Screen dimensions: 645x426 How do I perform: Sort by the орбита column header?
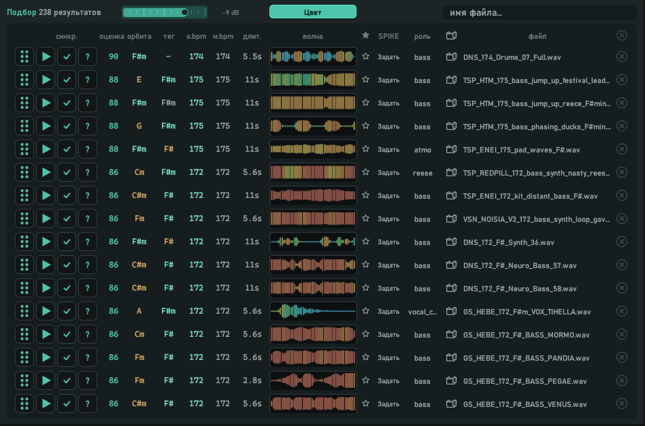[x=139, y=36]
